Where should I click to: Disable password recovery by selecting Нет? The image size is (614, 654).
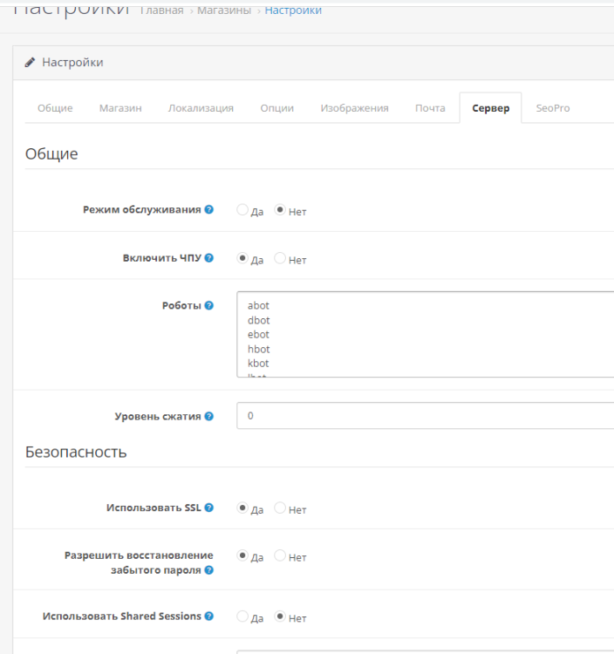(280, 556)
